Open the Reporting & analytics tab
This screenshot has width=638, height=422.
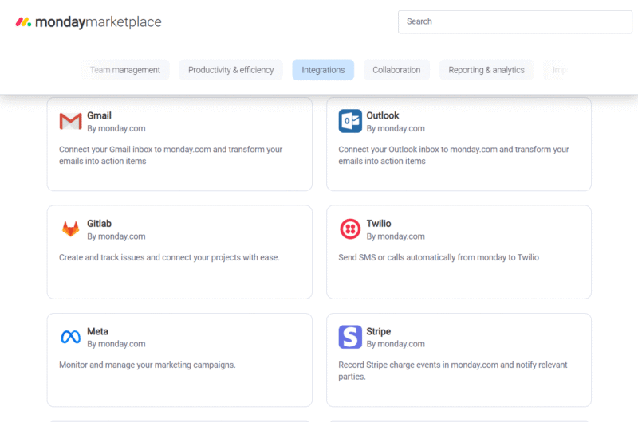[486, 70]
